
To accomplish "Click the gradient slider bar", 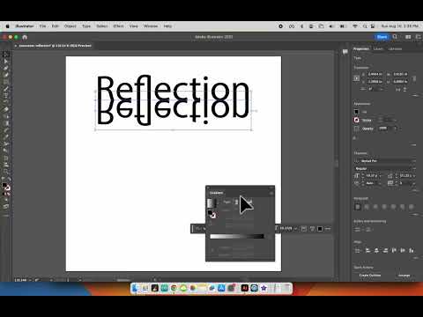I will coord(237,236).
